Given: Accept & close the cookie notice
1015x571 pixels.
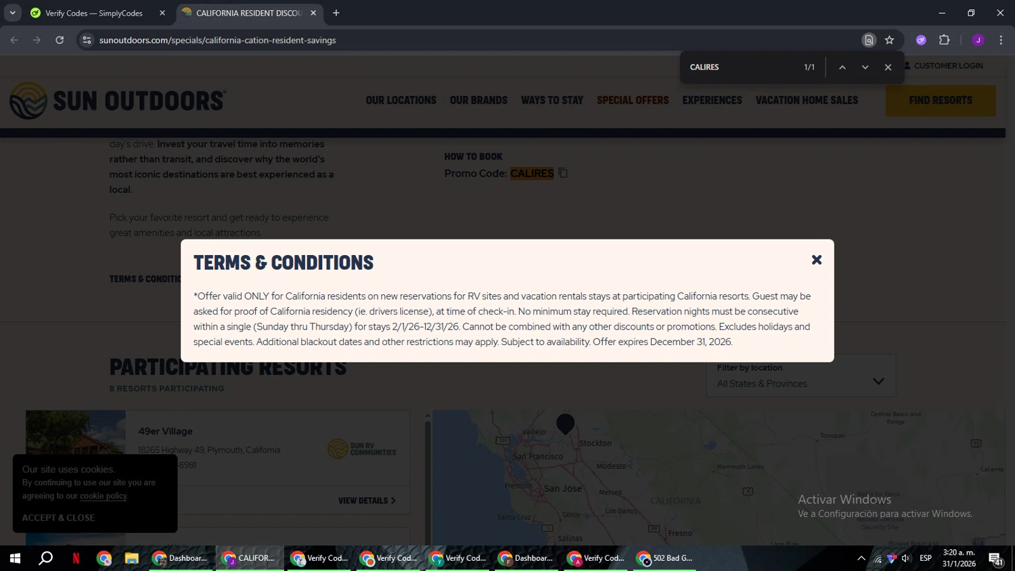Looking at the screenshot, I should coord(58,518).
